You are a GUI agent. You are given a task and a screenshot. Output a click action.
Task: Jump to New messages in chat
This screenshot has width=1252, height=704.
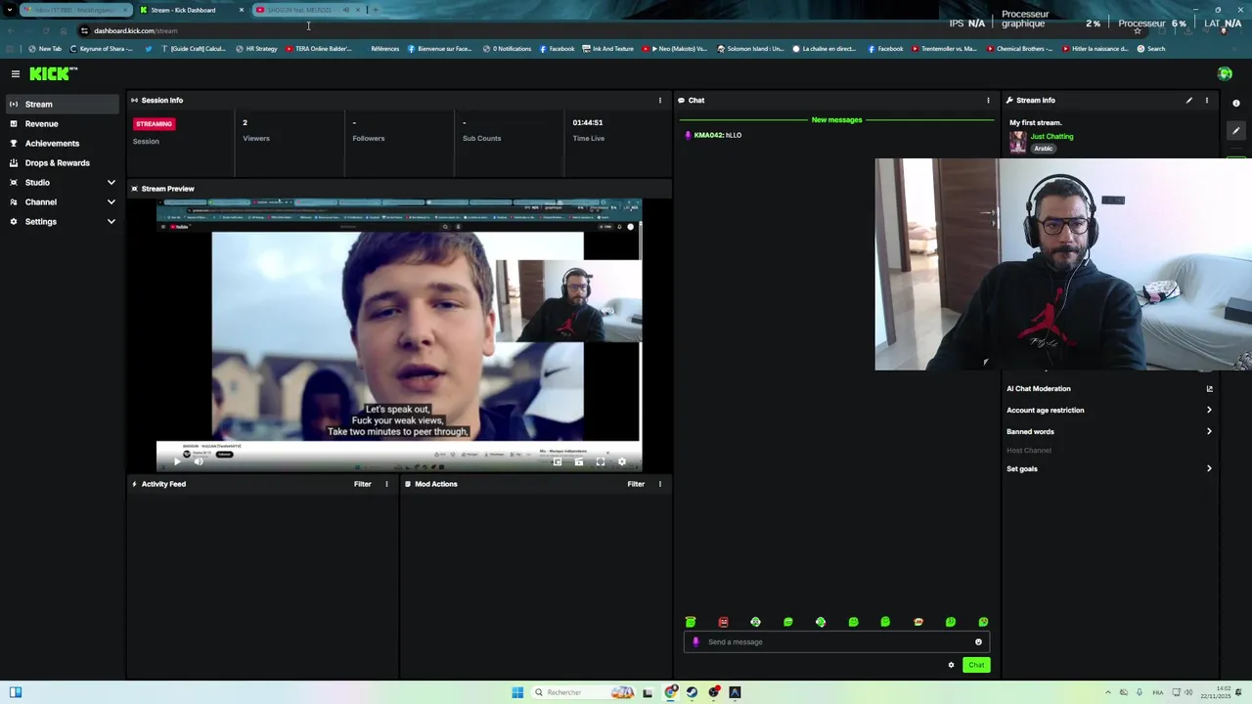[x=836, y=119]
